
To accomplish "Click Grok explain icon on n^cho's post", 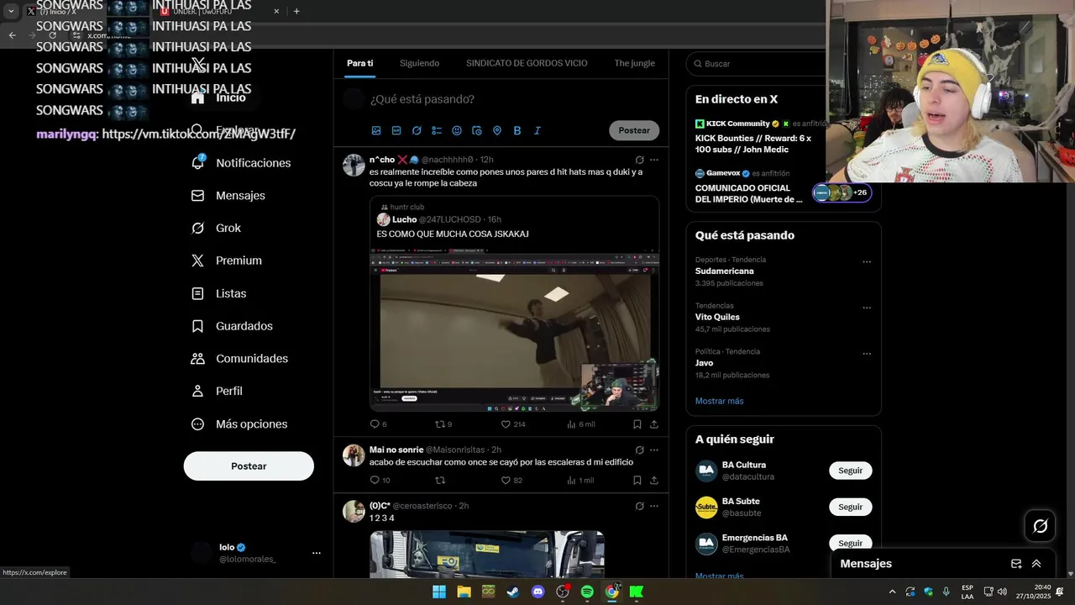I will click(639, 160).
